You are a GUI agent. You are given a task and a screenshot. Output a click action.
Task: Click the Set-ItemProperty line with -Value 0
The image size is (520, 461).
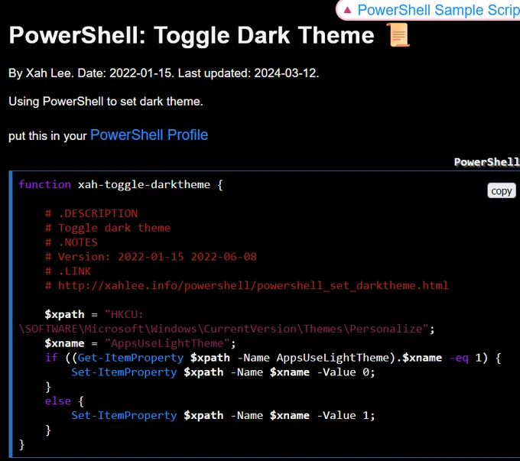(x=223, y=372)
